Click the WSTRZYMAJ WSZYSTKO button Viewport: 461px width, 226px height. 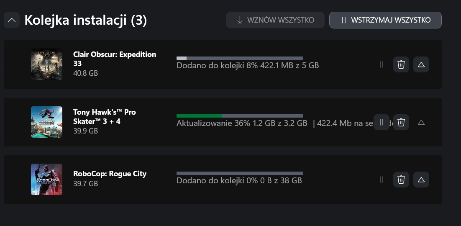pos(385,20)
